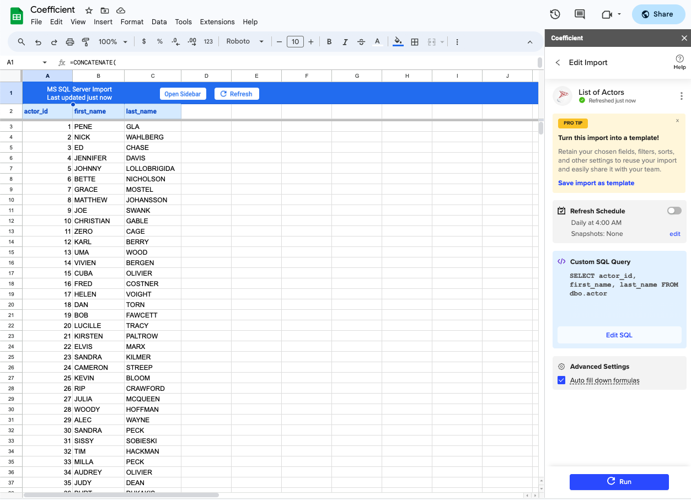
Task: Open borders options via the borders icon
Action: [414, 41]
